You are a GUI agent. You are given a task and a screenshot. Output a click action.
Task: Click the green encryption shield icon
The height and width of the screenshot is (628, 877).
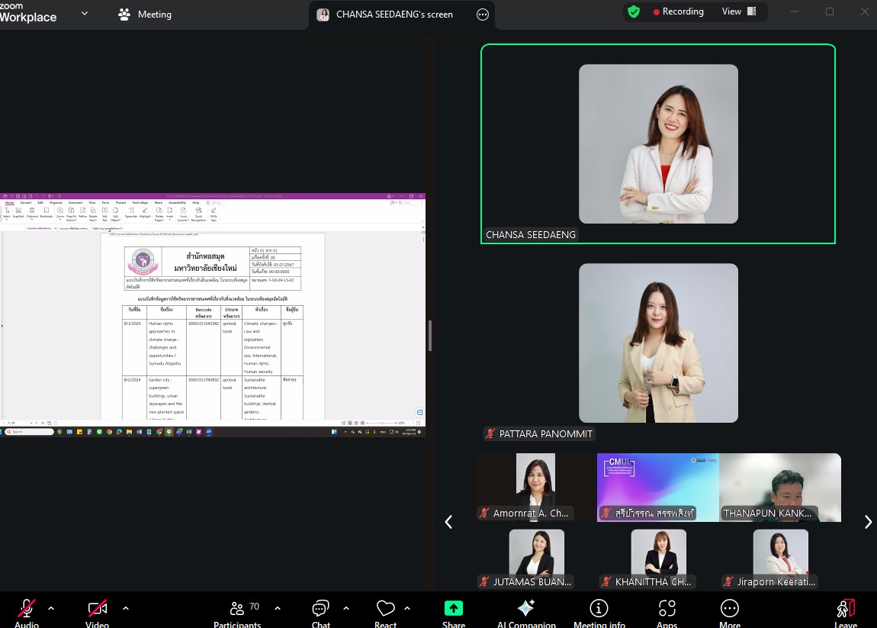pos(634,12)
